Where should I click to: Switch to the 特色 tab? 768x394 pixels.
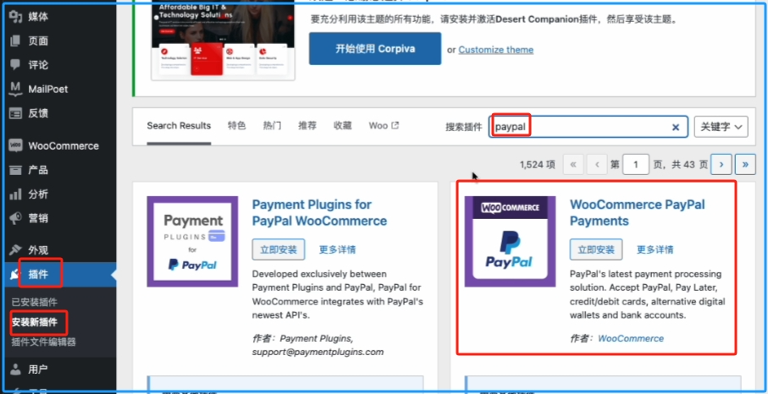236,126
